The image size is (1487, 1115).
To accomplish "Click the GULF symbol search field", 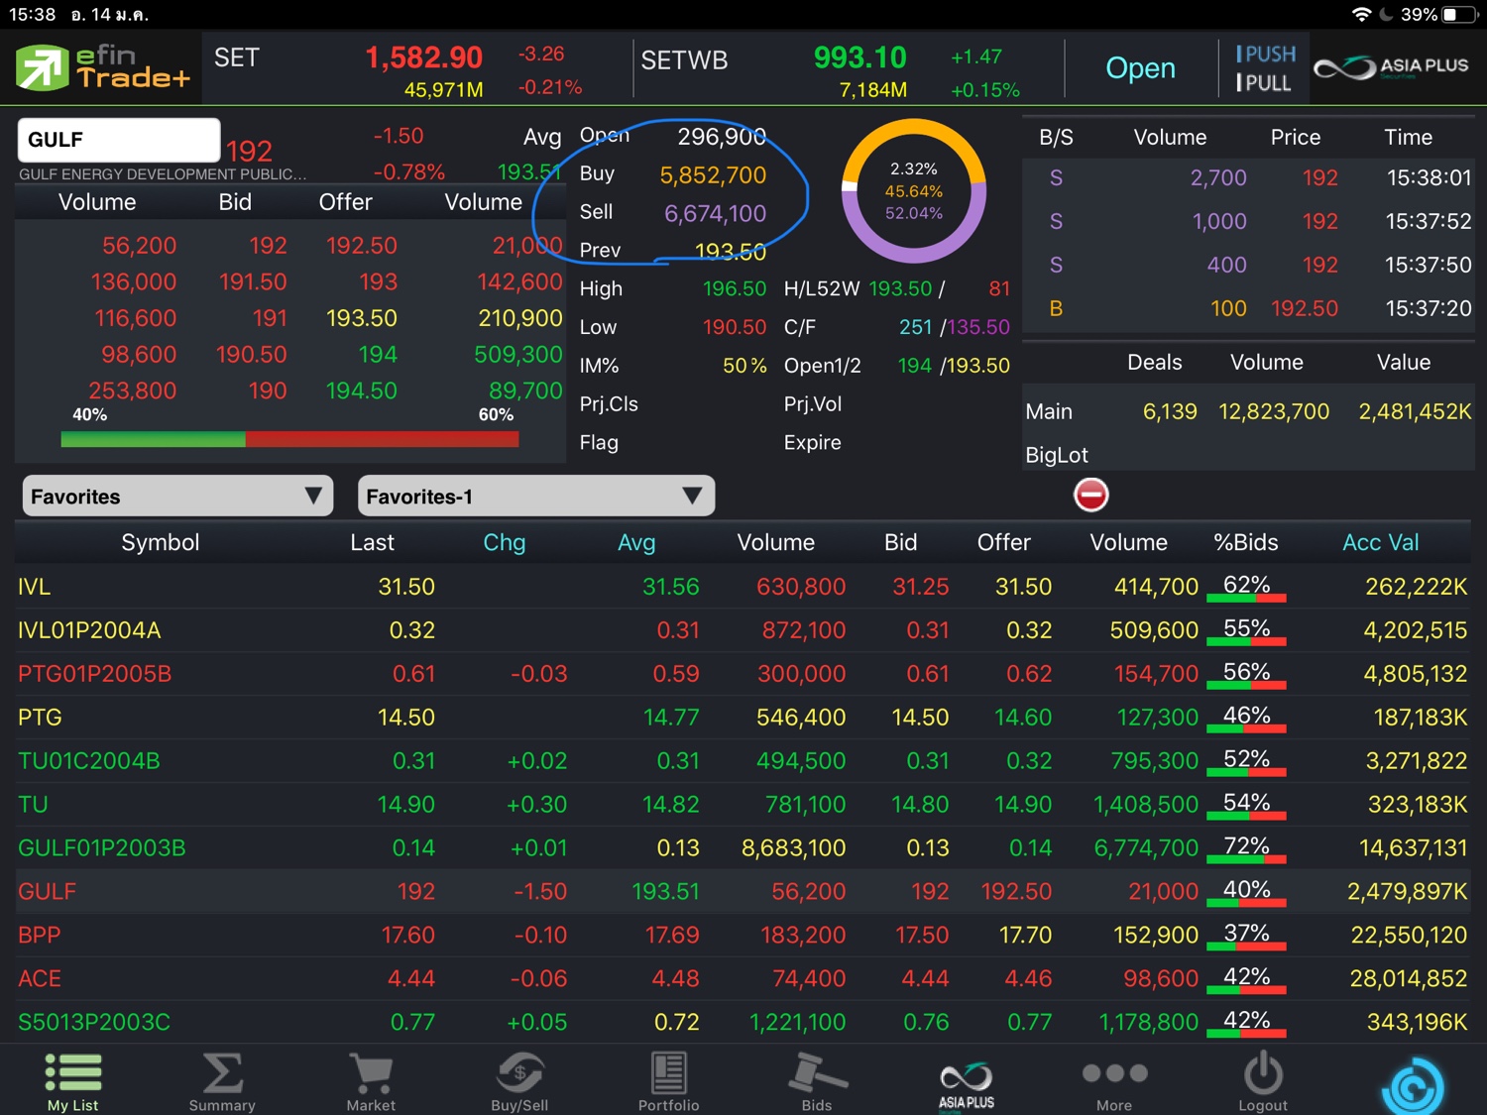I will [119, 140].
